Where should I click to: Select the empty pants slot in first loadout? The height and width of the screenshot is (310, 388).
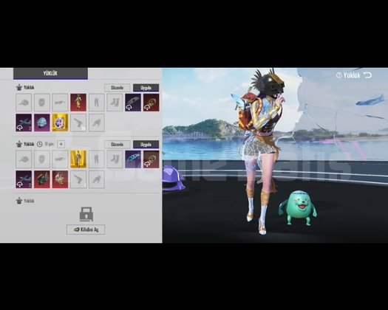pos(97,103)
